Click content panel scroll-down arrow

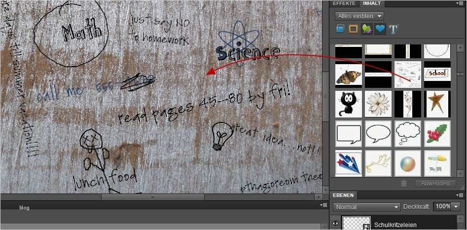(x=460, y=174)
